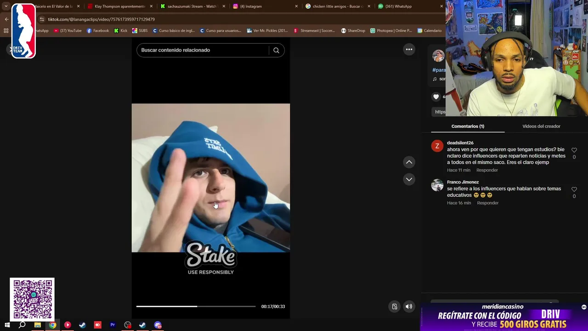Viewport: 588px width, 331px height.
Task: Switch to the Instagram tab
Action: point(265,6)
